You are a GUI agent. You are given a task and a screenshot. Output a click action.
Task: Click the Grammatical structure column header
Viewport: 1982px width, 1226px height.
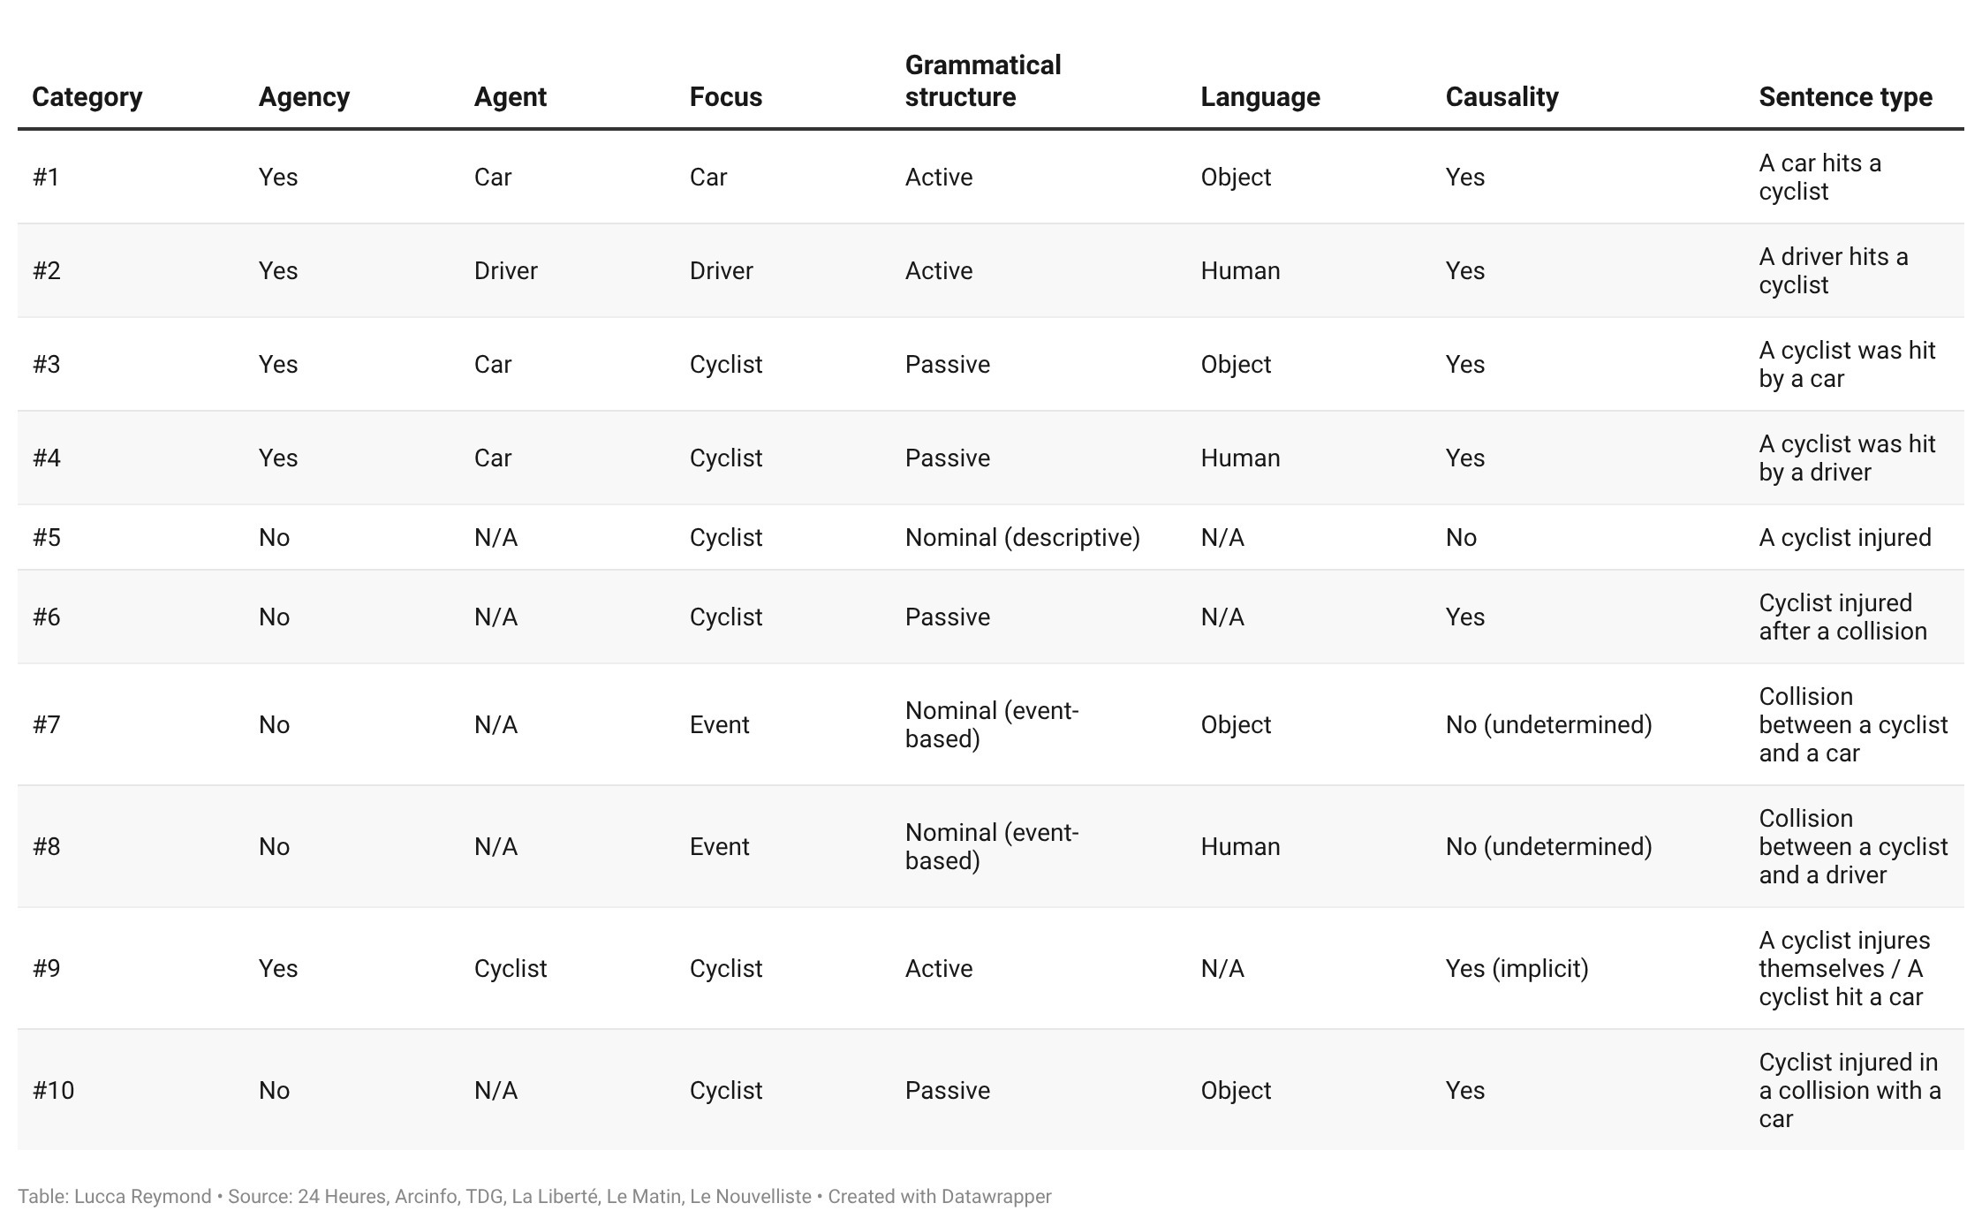[982, 80]
